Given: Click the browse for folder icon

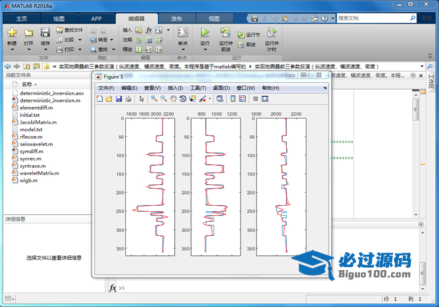Looking at the screenshot, I should click(x=36, y=66).
